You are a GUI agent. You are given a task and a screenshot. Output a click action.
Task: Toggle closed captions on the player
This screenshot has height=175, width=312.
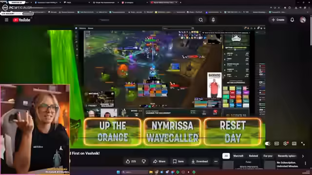click(x=276, y=143)
